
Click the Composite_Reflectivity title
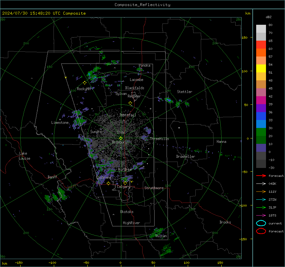[142, 5]
